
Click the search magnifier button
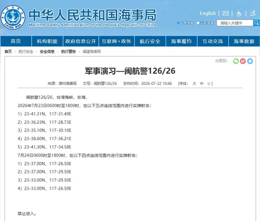click(x=256, y=23)
